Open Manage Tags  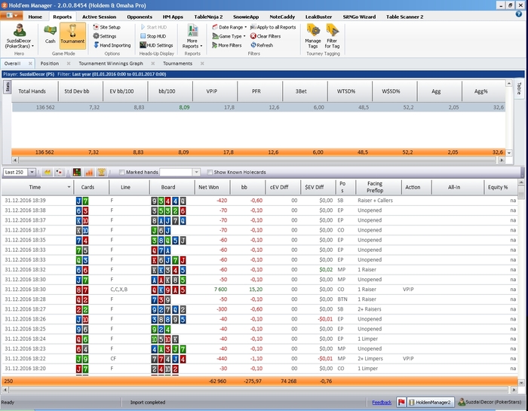point(313,36)
